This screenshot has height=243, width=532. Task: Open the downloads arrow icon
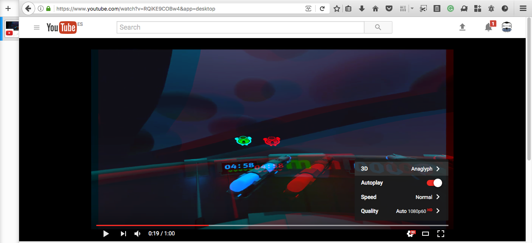pos(362,8)
